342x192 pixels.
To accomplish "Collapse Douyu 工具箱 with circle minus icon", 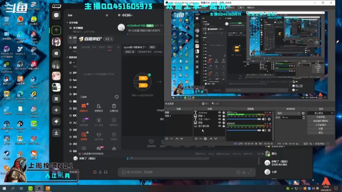I will coord(117,97).
